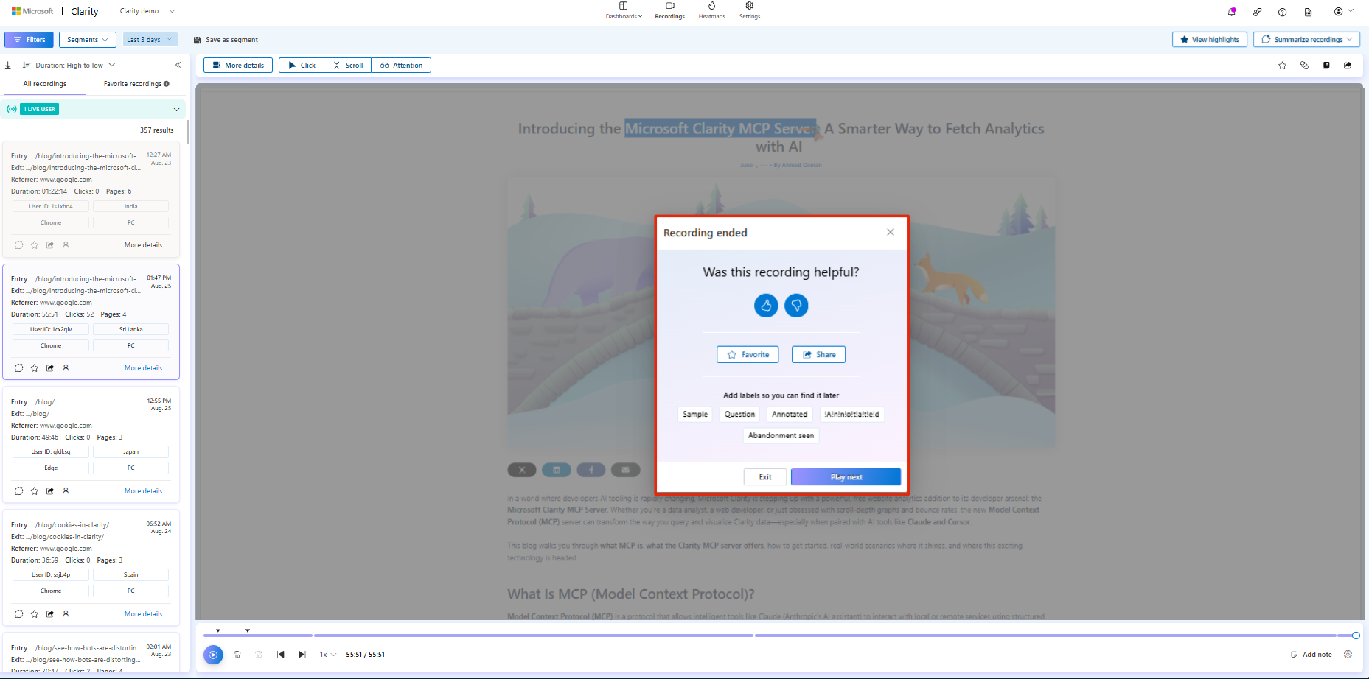Change playback speed from 1x

point(327,654)
